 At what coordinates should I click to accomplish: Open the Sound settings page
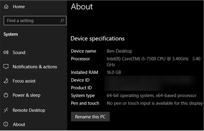[x=19, y=52]
